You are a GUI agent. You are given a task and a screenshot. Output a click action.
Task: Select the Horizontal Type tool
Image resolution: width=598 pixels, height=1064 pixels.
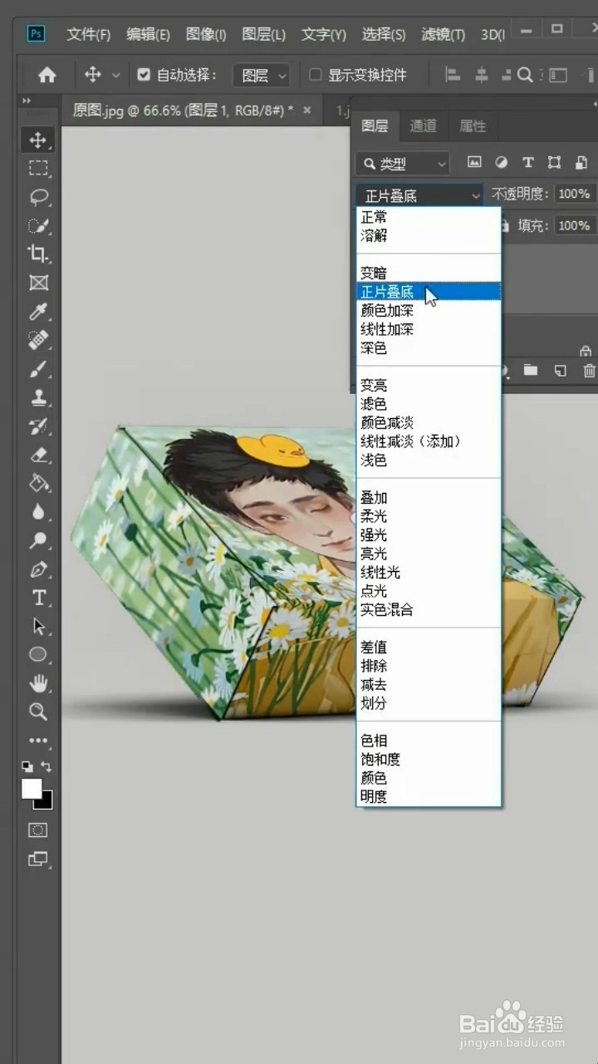point(38,598)
